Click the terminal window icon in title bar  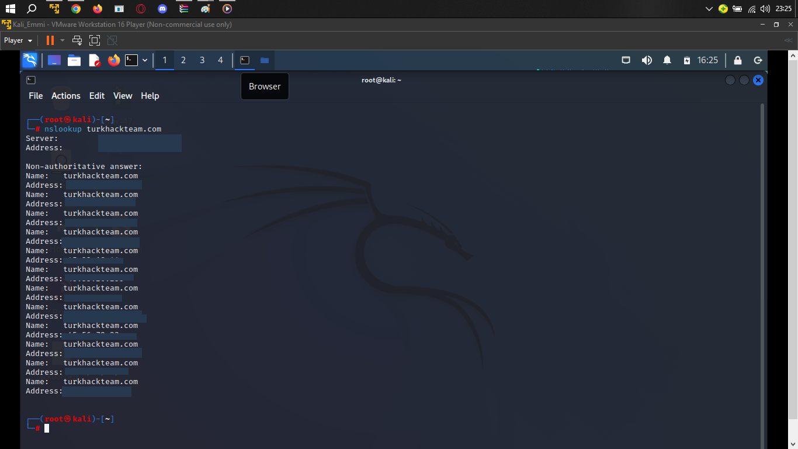31,80
